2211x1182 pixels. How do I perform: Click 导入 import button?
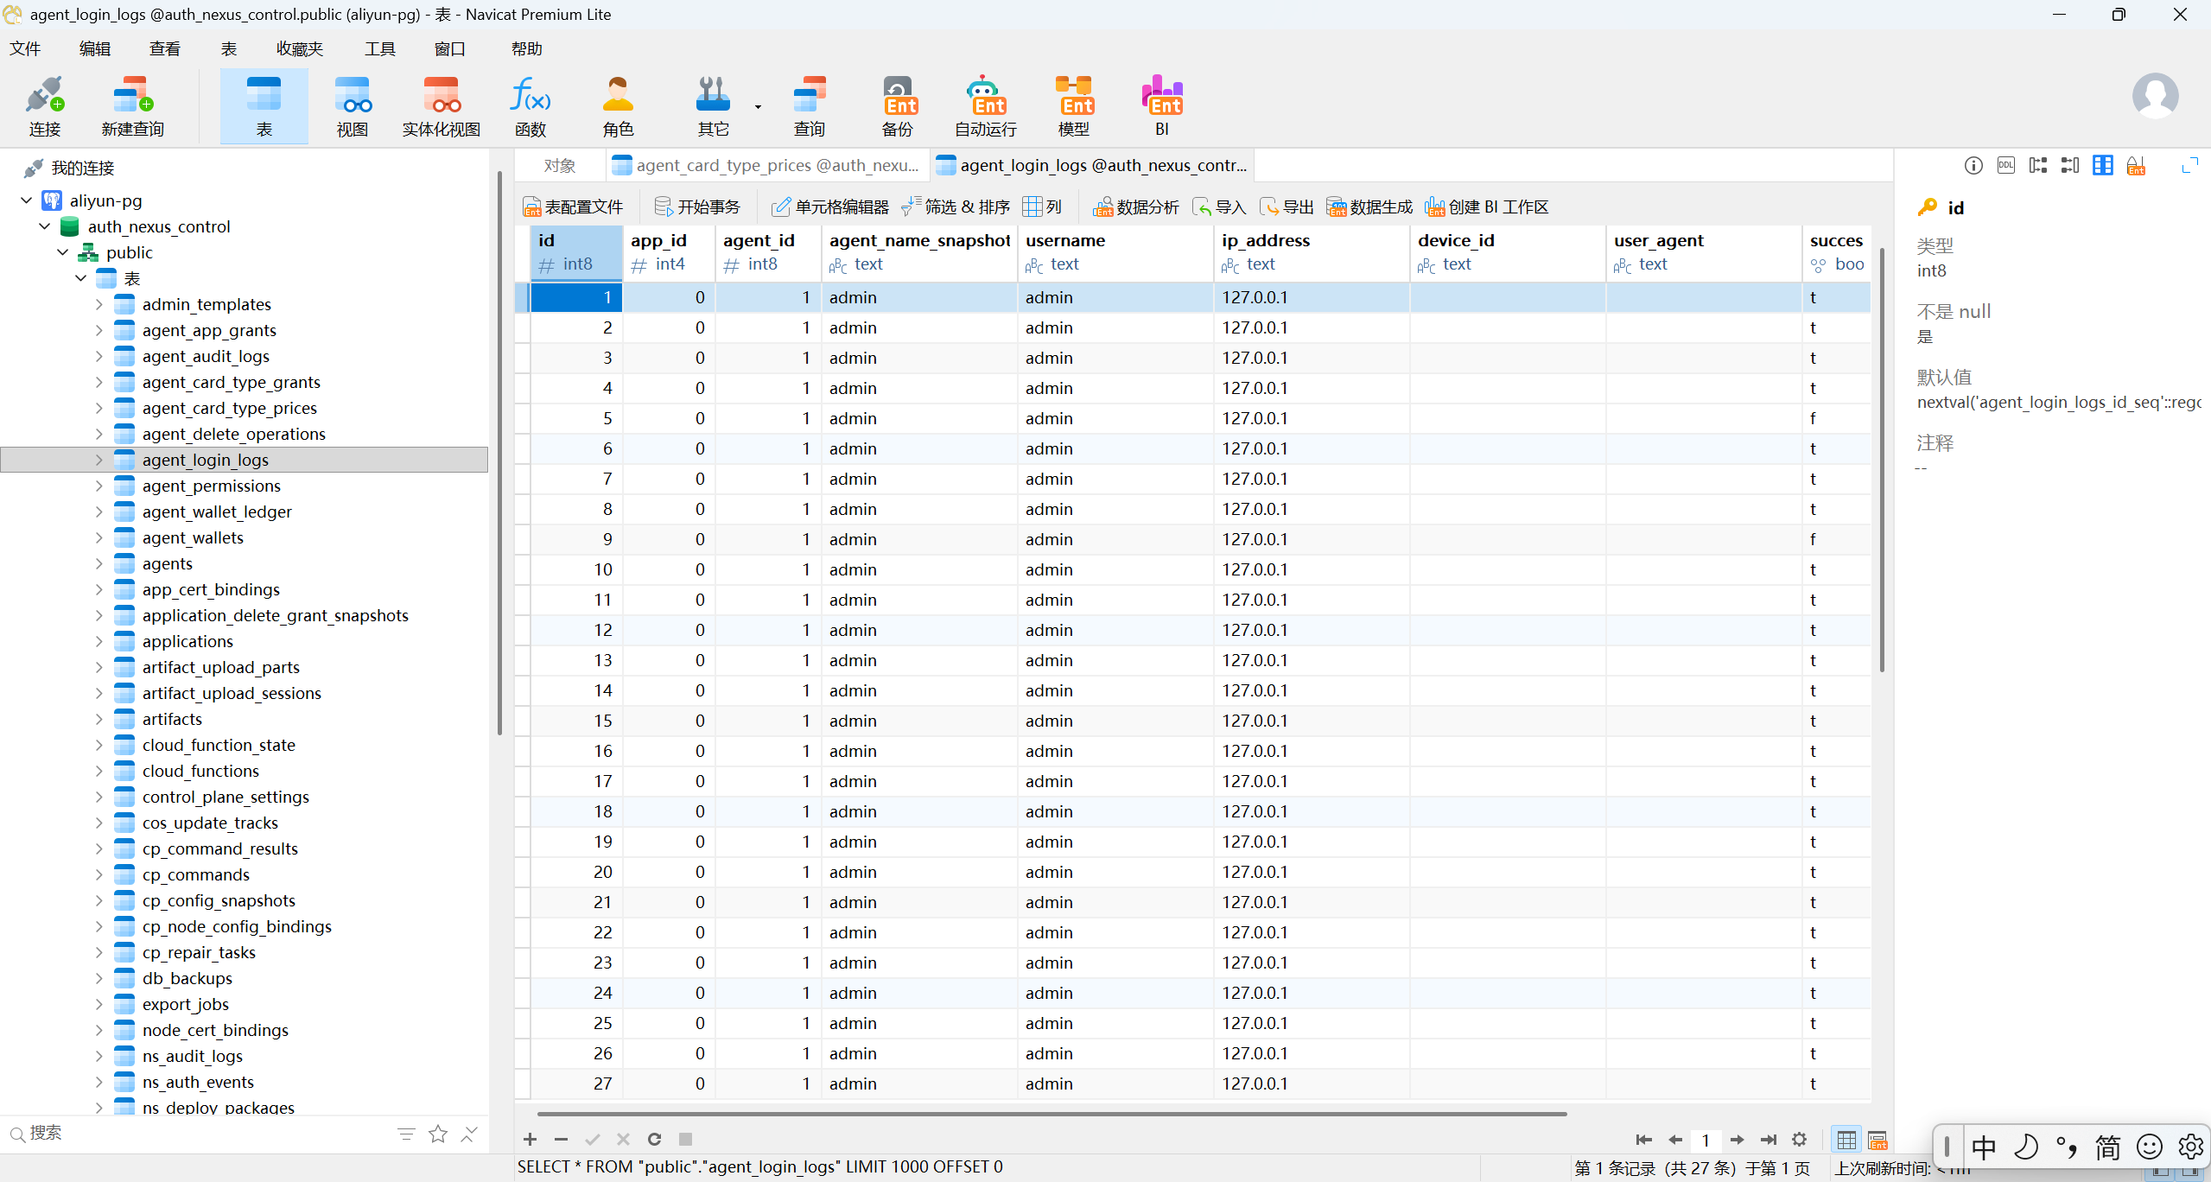coord(1219,207)
